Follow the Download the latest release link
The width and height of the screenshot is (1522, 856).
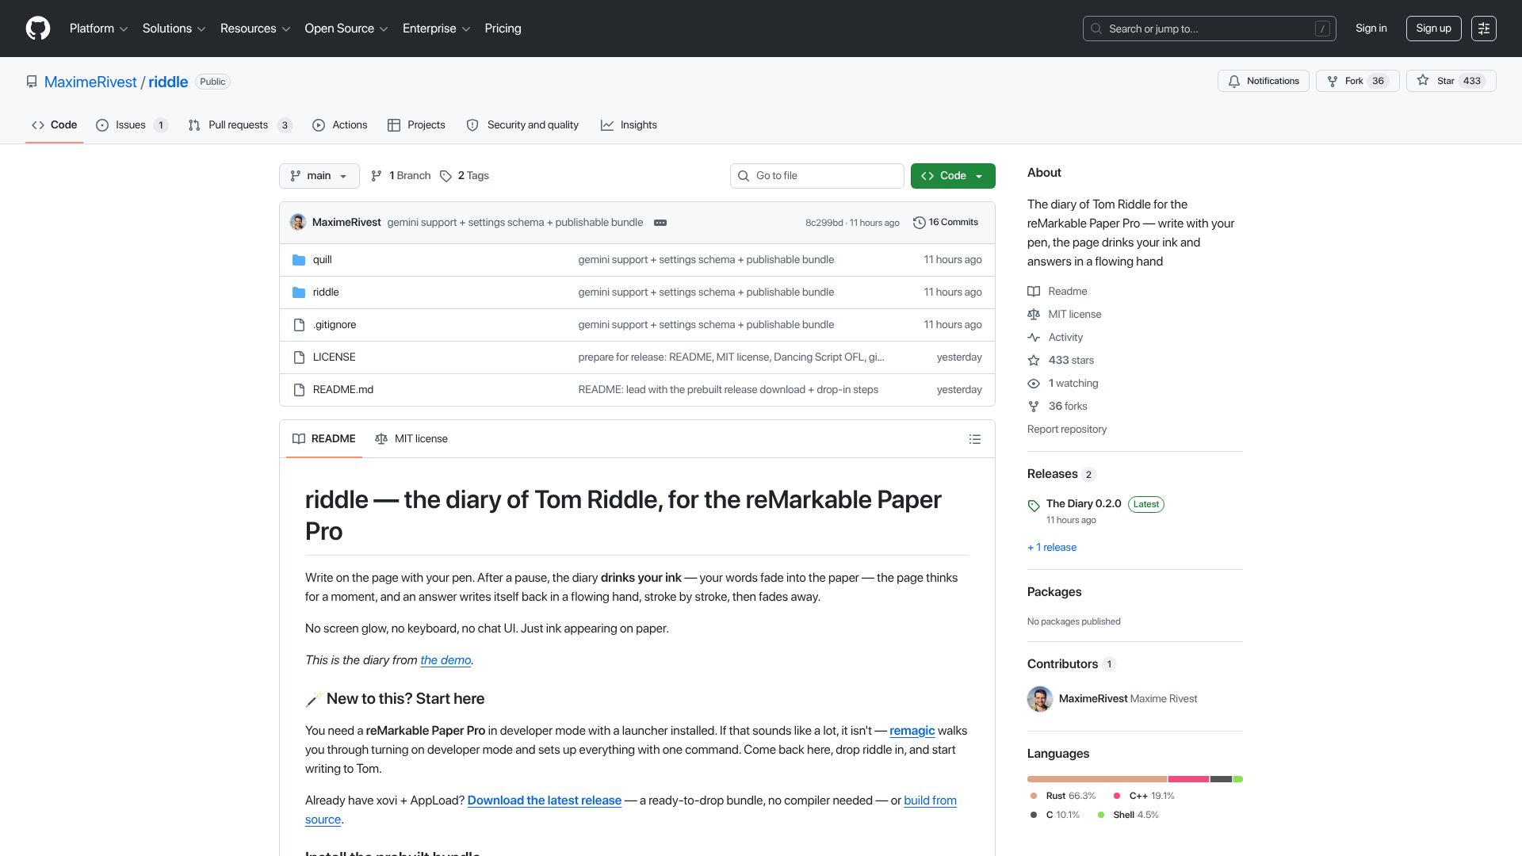coord(545,801)
